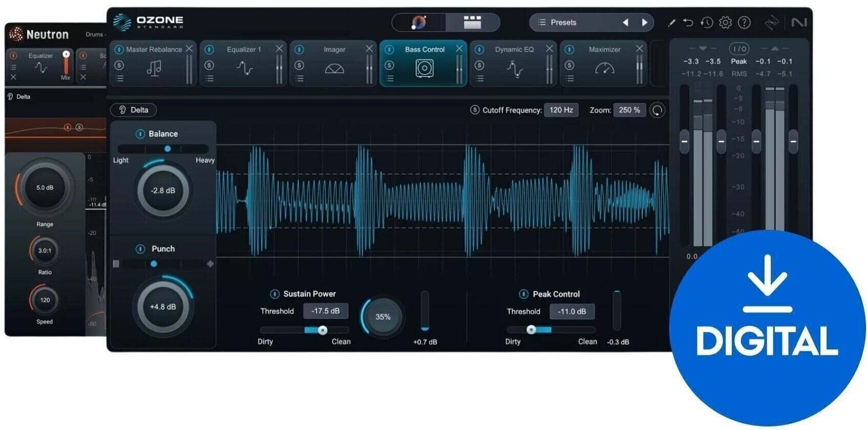Click the Punch +4.8 dB knob

tap(163, 306)
